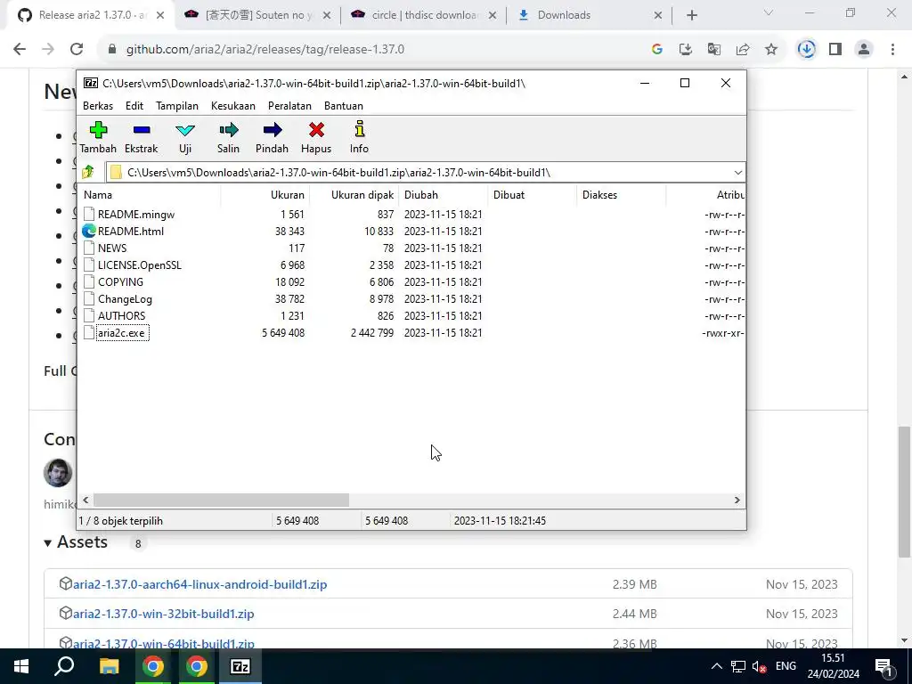Click the Salin (copy) toolbar icon

[x=229, y=130]
